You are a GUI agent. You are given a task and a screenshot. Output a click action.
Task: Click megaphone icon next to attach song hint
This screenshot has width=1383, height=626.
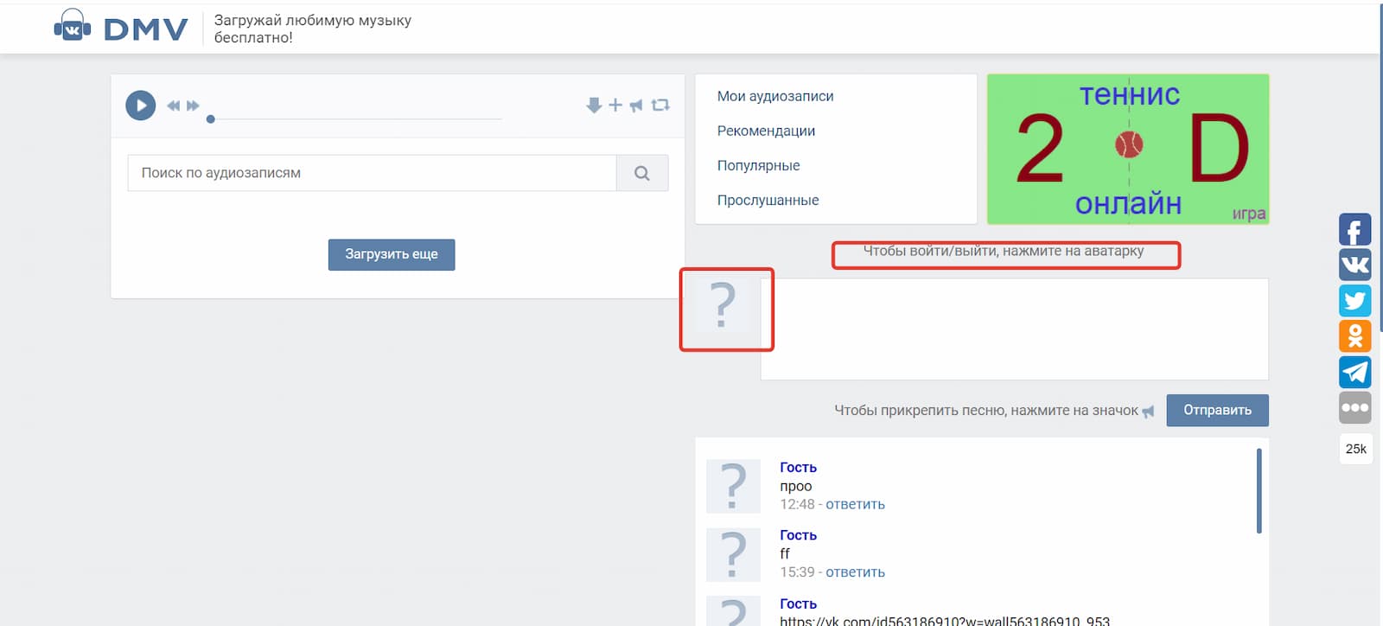point(1148,412)
